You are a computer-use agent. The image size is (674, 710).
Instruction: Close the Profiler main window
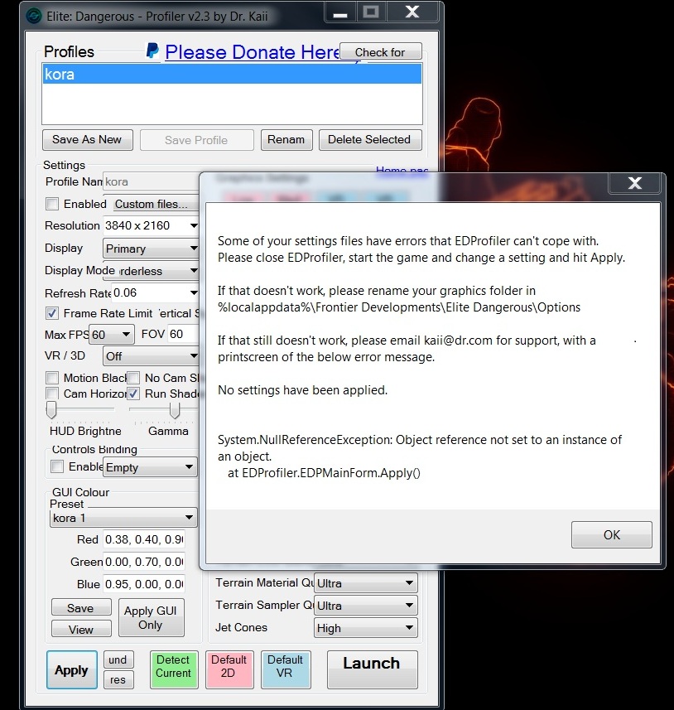click(412, 12)
